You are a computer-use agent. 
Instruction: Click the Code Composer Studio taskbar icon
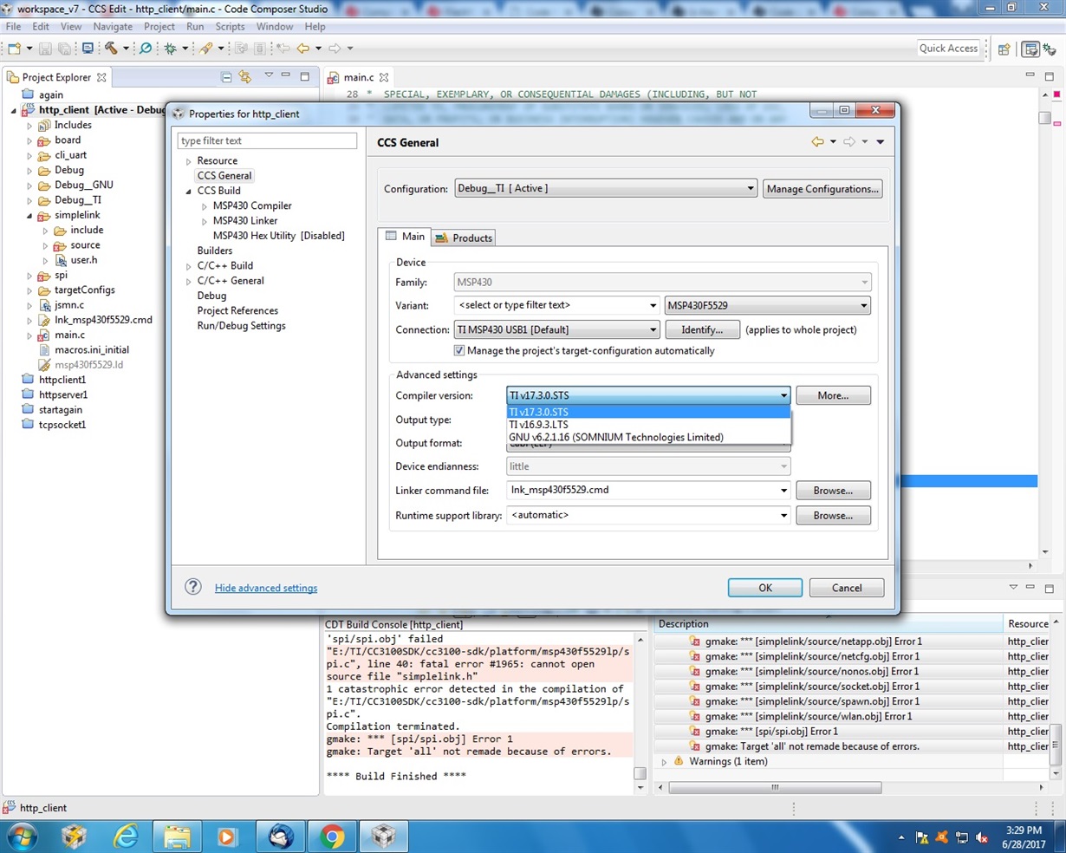coord(383,837)
